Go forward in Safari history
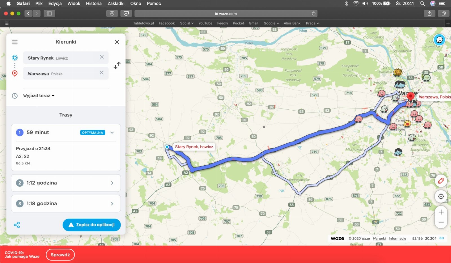 (x=36, y=13)
